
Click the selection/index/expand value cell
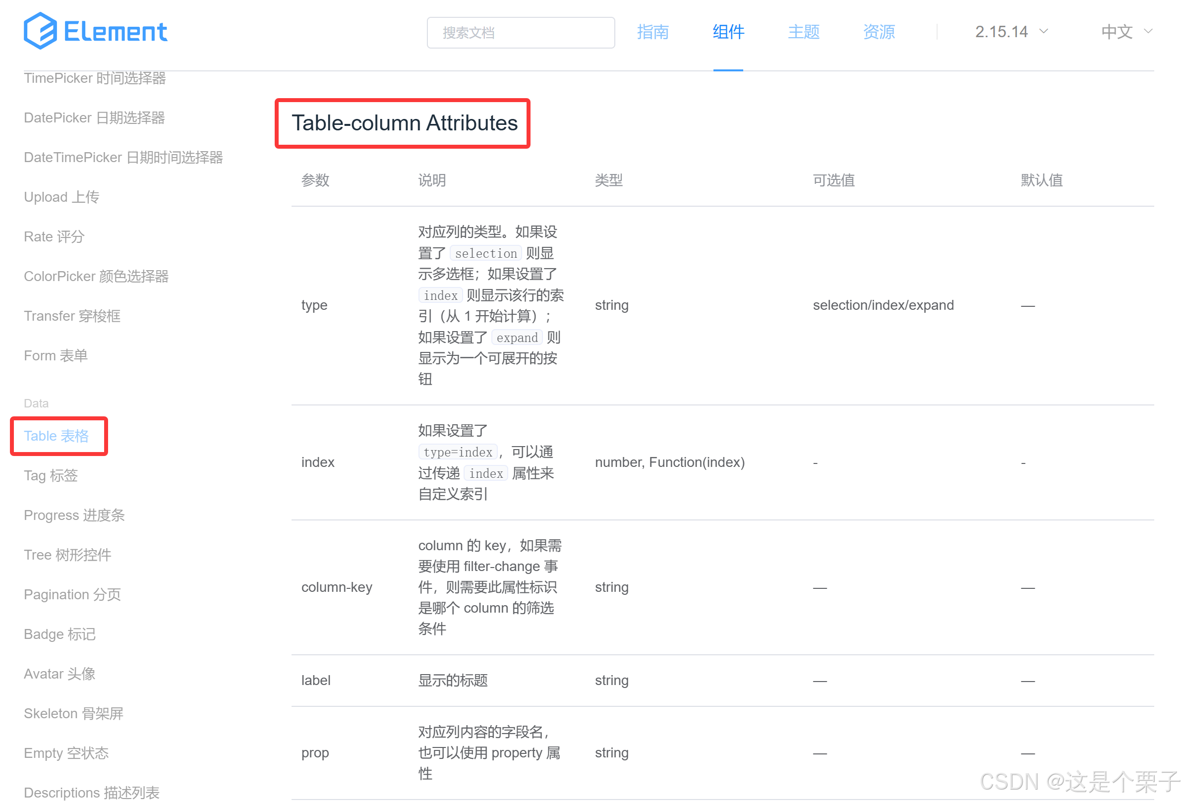(883, 305)
